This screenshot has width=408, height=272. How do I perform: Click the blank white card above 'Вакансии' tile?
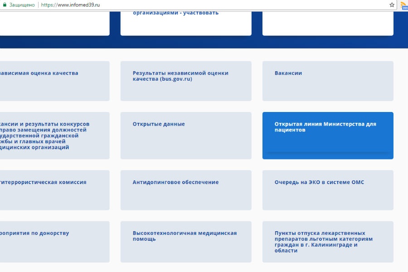(327, 23)
